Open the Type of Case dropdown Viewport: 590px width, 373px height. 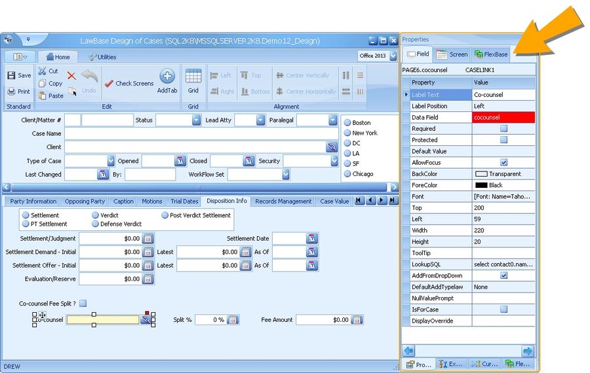(x=111, y=161)
